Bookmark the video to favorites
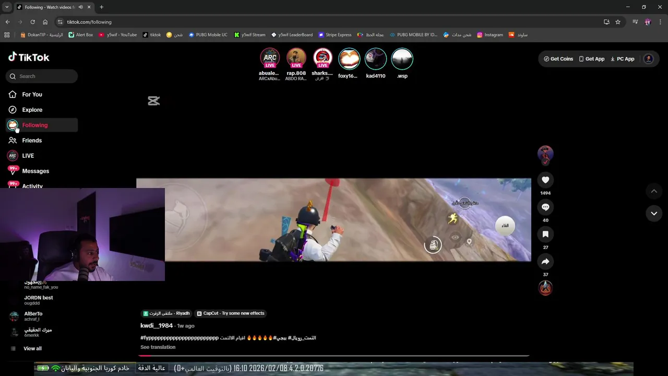668x376 pixels. tap(545, 234)
